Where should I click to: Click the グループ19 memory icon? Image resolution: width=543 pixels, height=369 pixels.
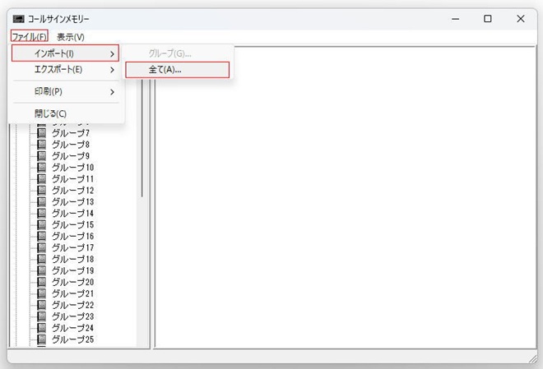pos(42,271)
